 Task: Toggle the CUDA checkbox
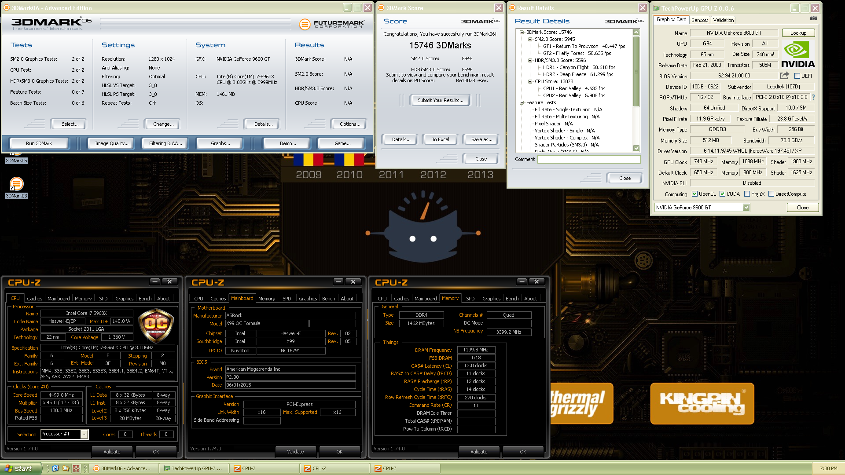point(722,194)
